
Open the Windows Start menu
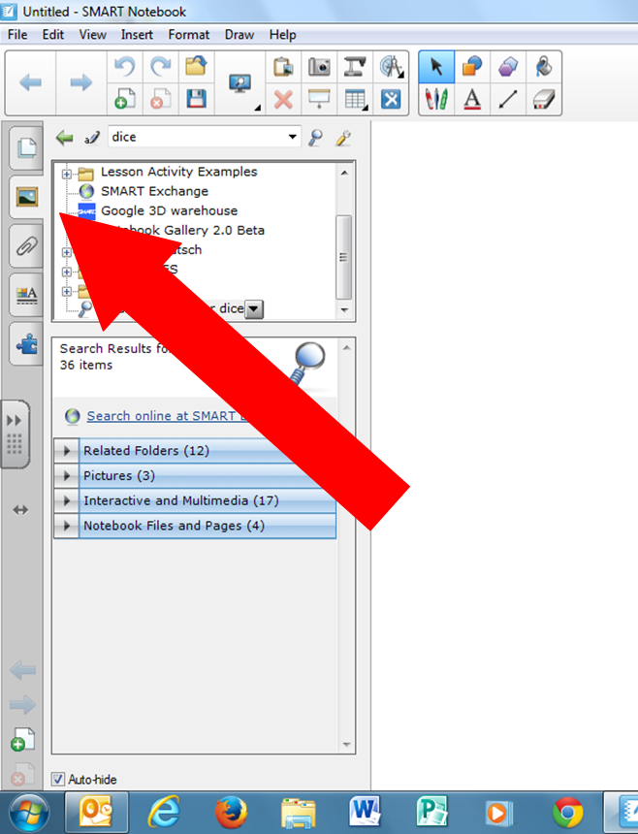(x=29, y=813)
